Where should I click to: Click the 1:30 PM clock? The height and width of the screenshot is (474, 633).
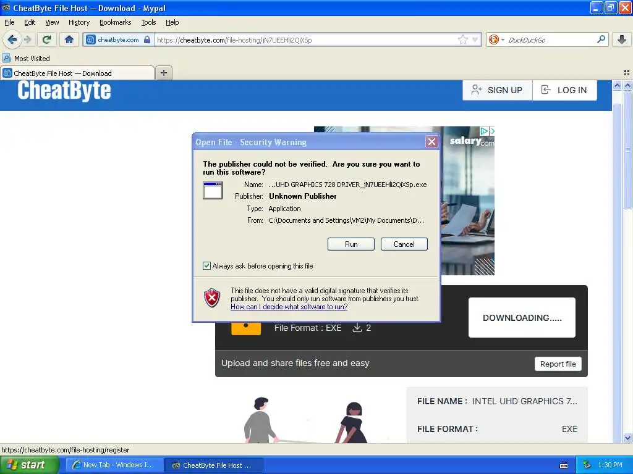pos(610,465)
